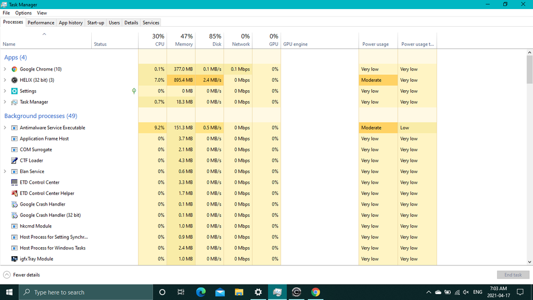Select the GPU engine column header
The width and height of the screenshot is (533, 300).
pyautogui.click(x=320, y=40)
